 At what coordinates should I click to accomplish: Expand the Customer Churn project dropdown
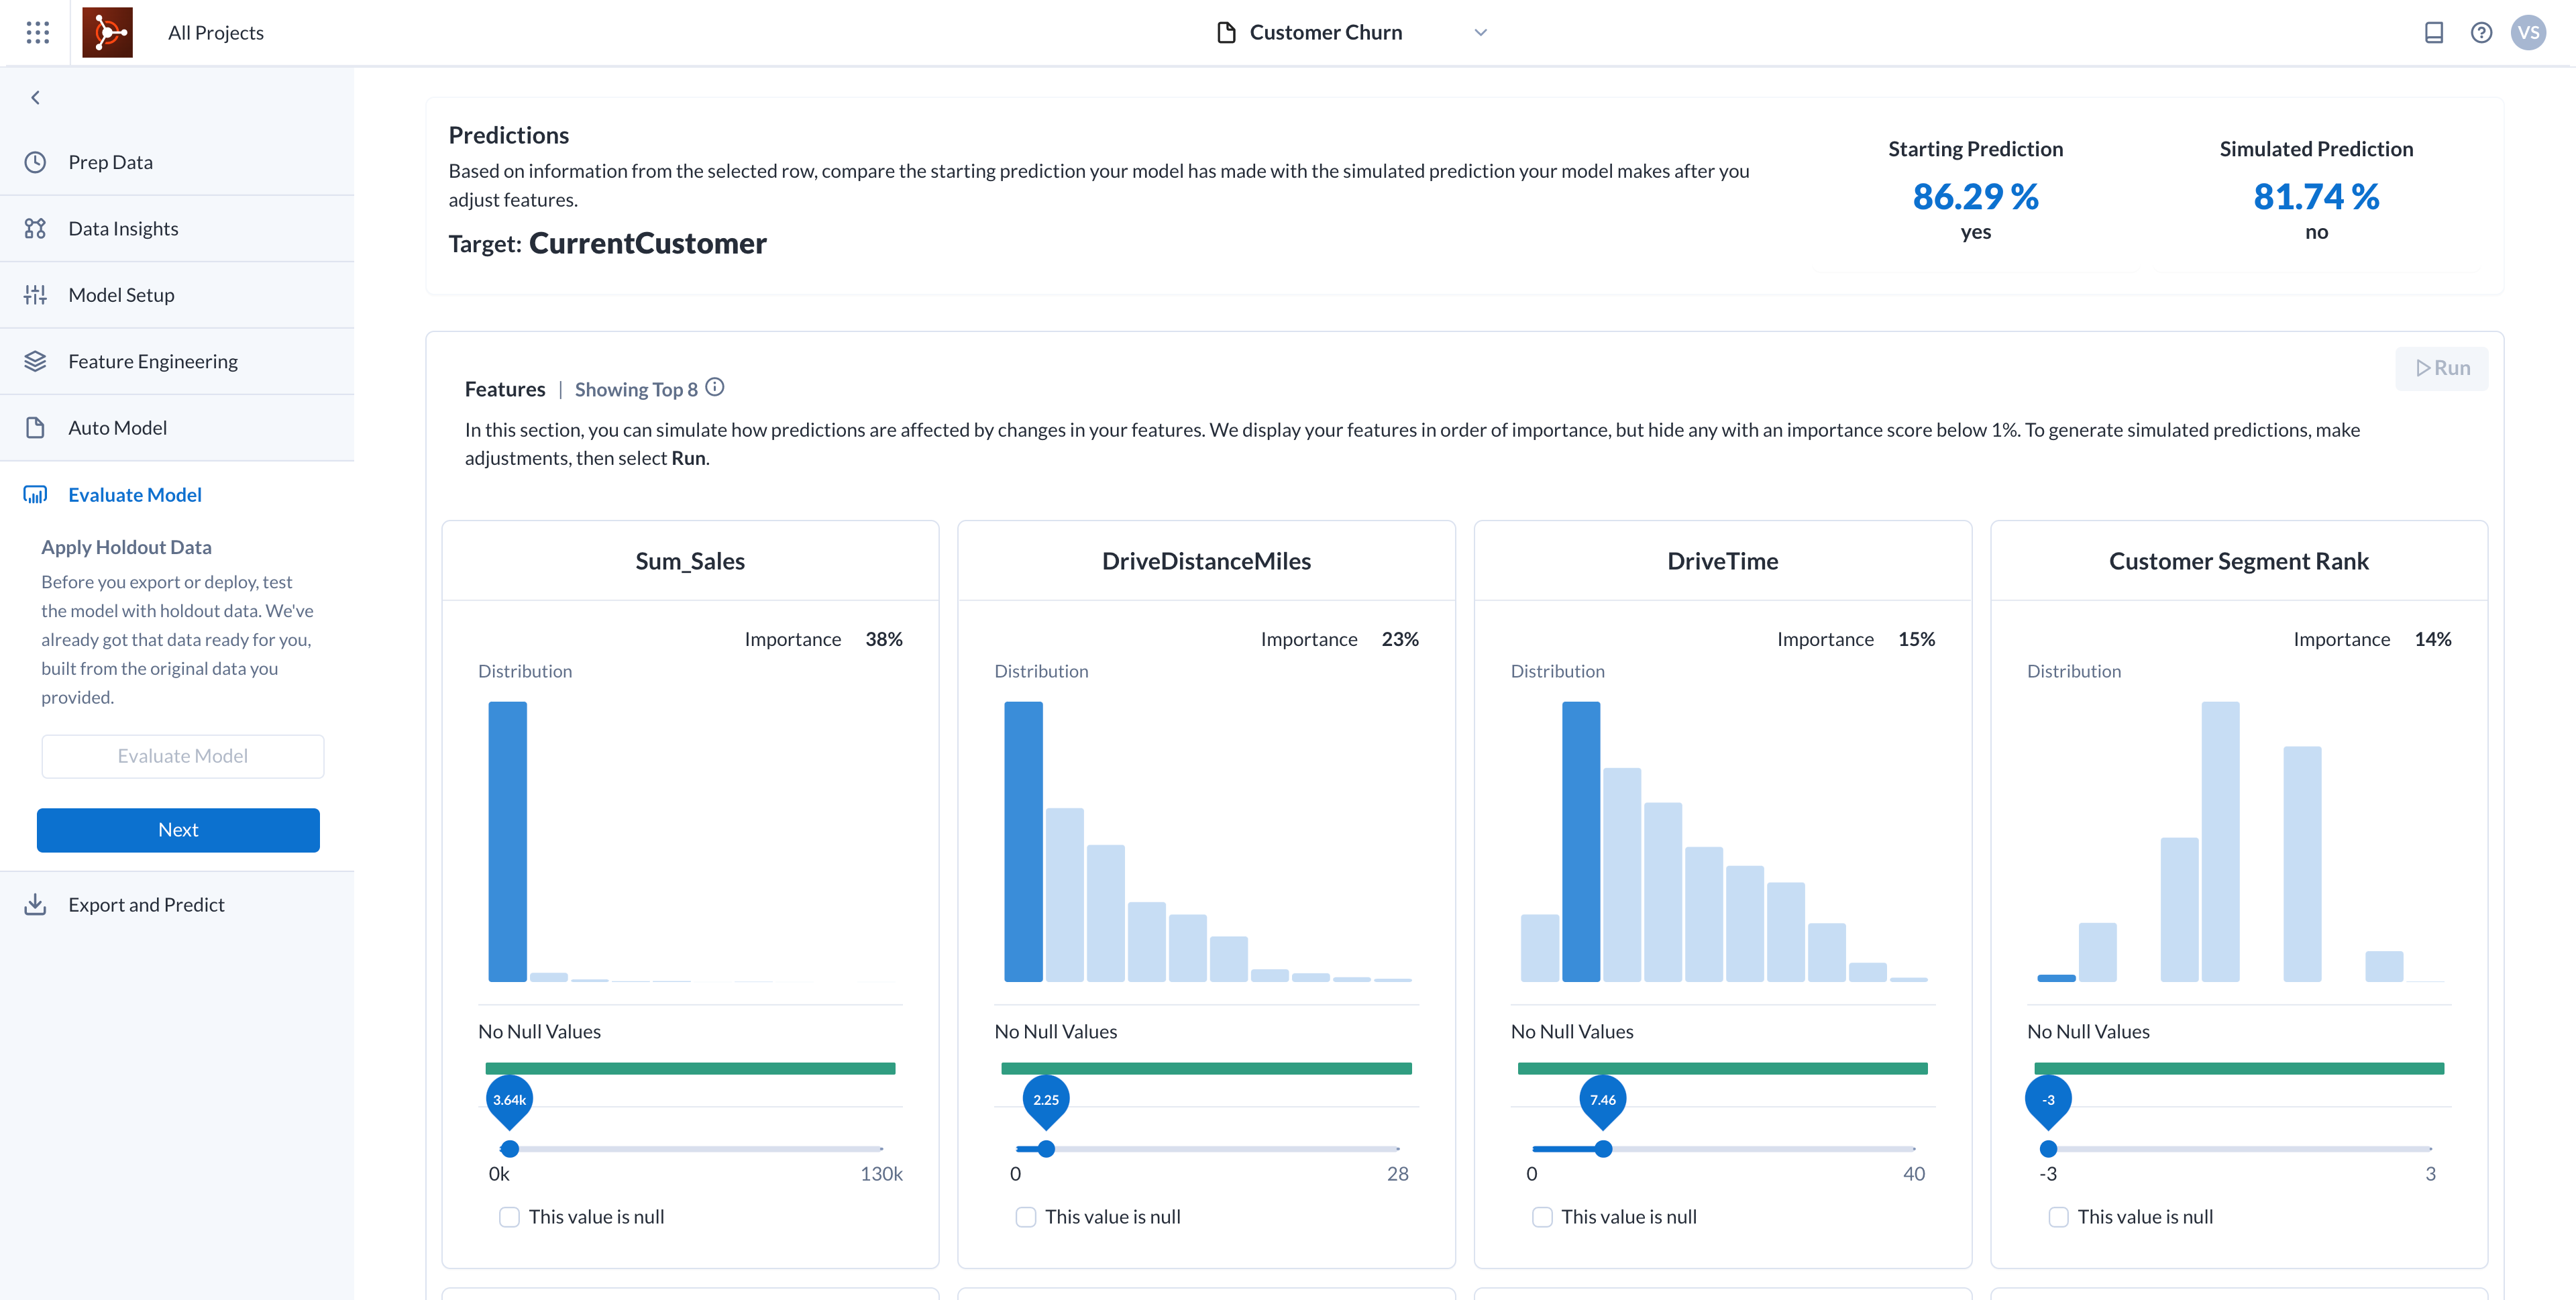[1480, 33]
